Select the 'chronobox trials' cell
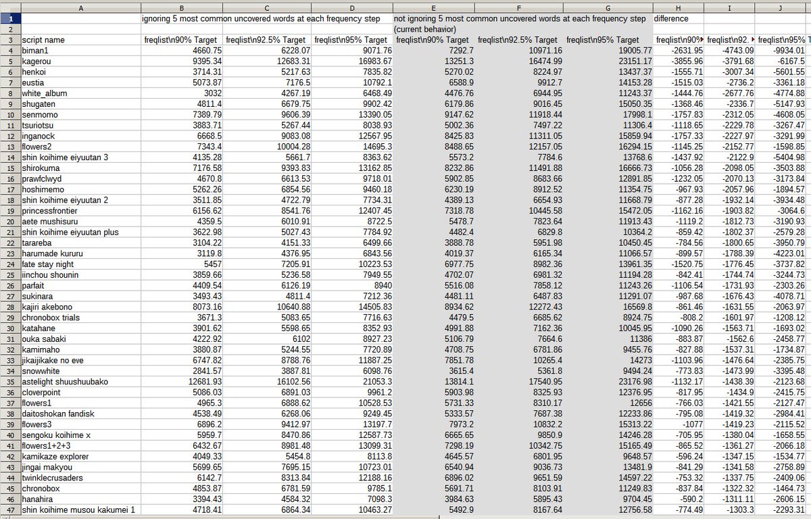 tap(80, 318)
